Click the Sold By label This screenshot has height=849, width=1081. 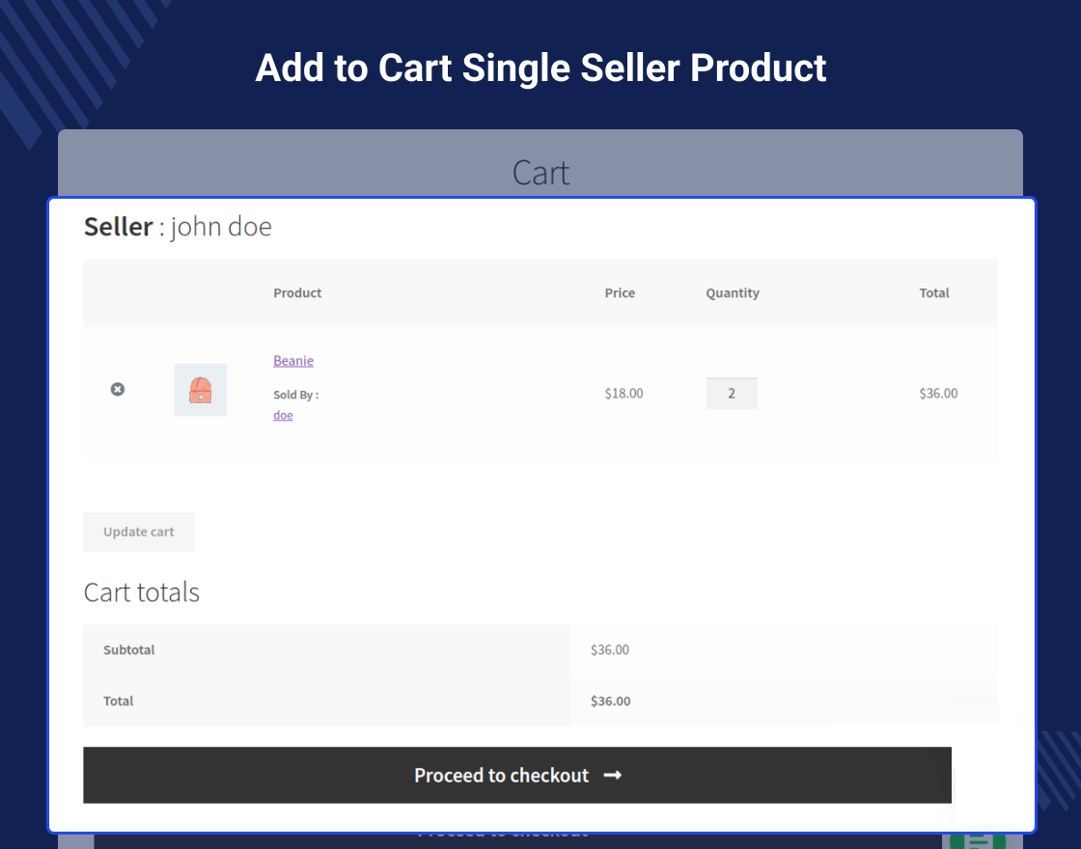tap(295, 395)
